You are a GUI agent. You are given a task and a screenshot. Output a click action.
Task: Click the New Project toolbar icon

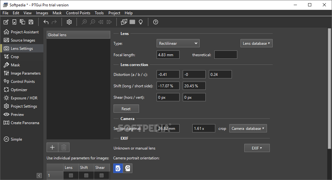tap(6, 22)
